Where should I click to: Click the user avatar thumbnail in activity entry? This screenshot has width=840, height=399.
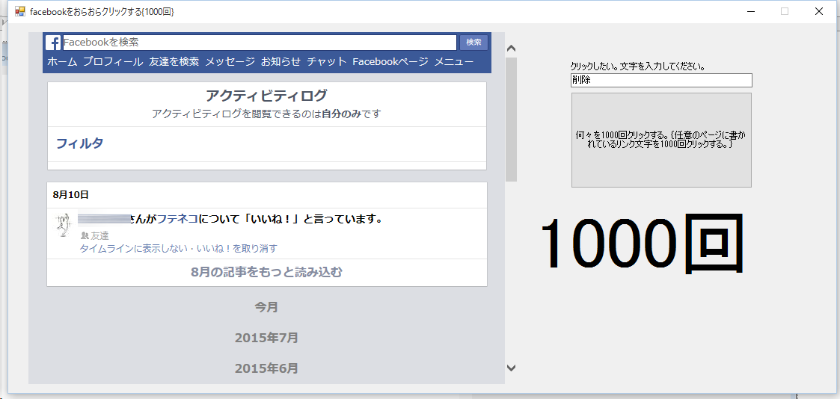coord(64,225)
